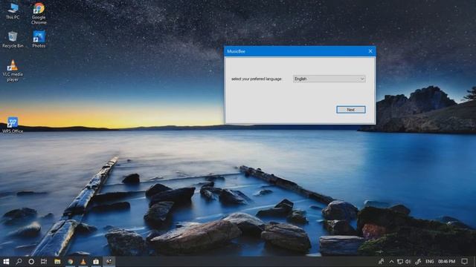Select the Google Chrome desktop shortcut
Image resolution: width=476 pixels, height=267 pixels.
point(39,13)
